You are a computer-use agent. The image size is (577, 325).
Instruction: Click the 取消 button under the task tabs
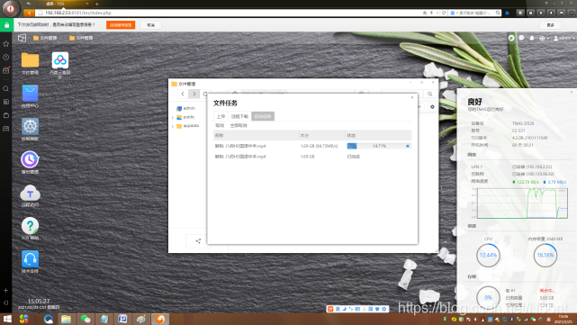[220, 125]
